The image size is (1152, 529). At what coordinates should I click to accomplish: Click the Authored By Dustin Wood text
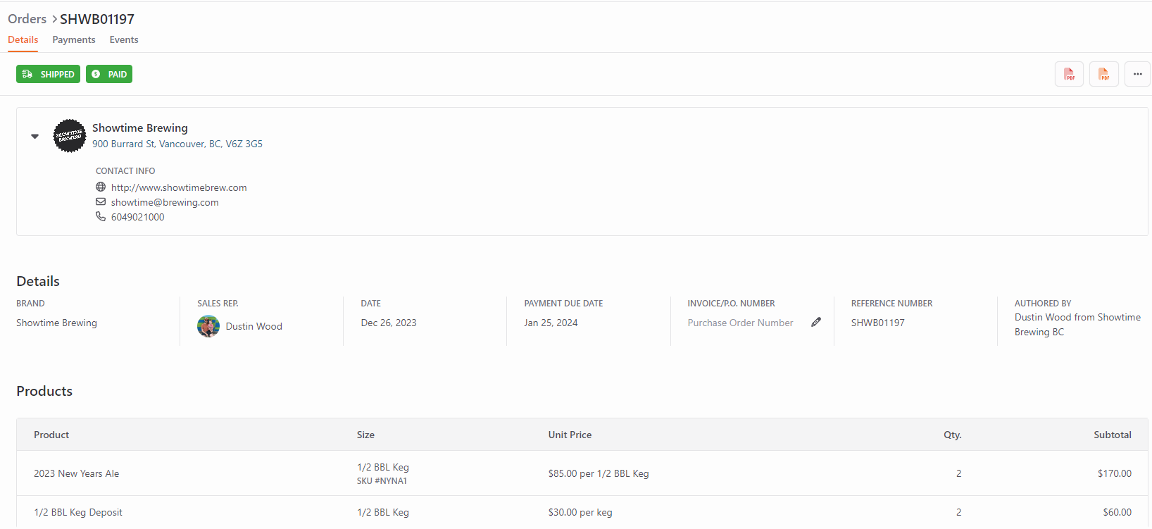[x=1077, y=325]
